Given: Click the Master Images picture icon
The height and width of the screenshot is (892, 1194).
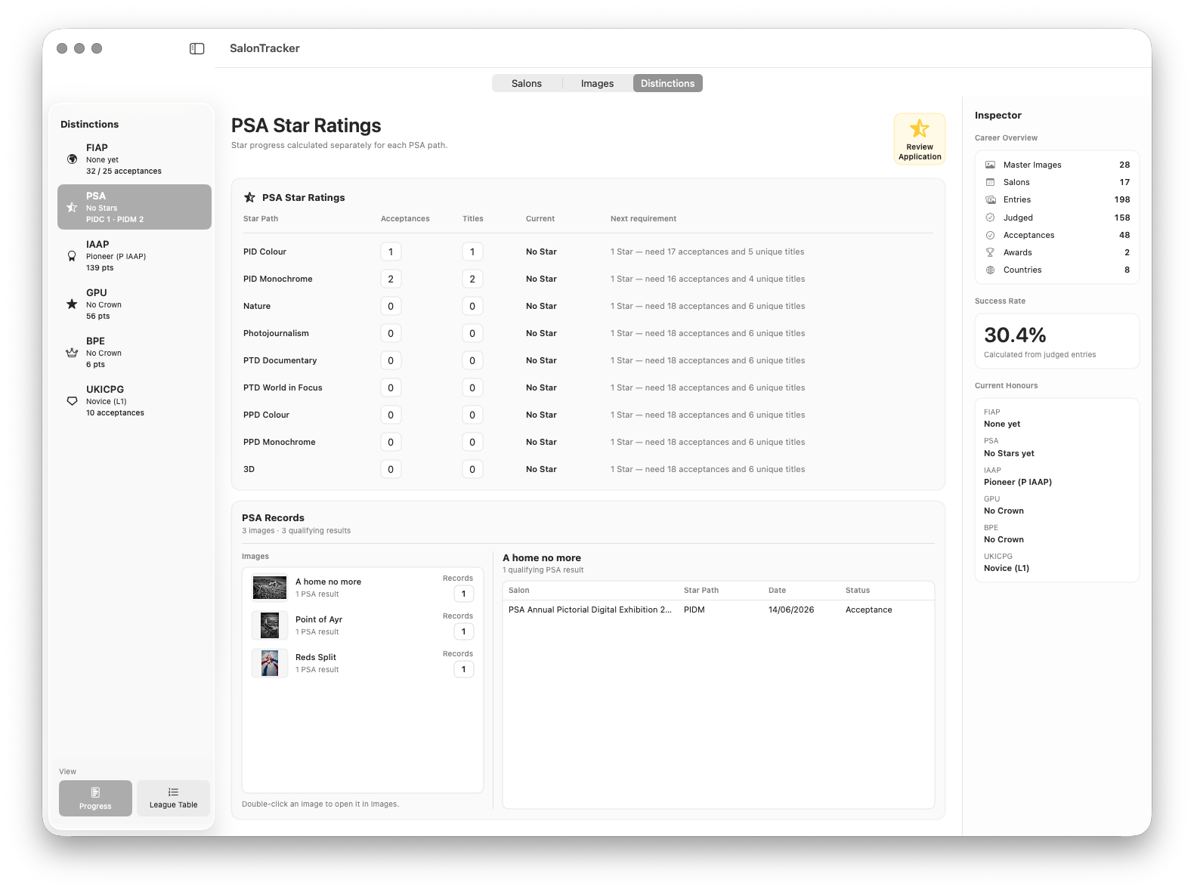Looking at the screenshot, I should click(x=990, y=165).
